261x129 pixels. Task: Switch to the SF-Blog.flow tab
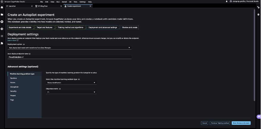tap(48, 6)
